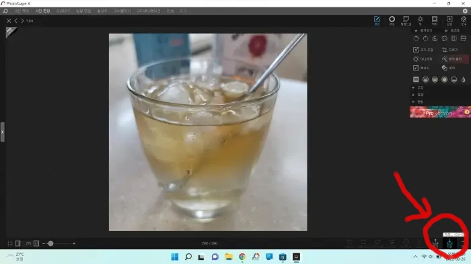Open the 이어붙이기 tab
Screen dimensions: 471x264
122,11
